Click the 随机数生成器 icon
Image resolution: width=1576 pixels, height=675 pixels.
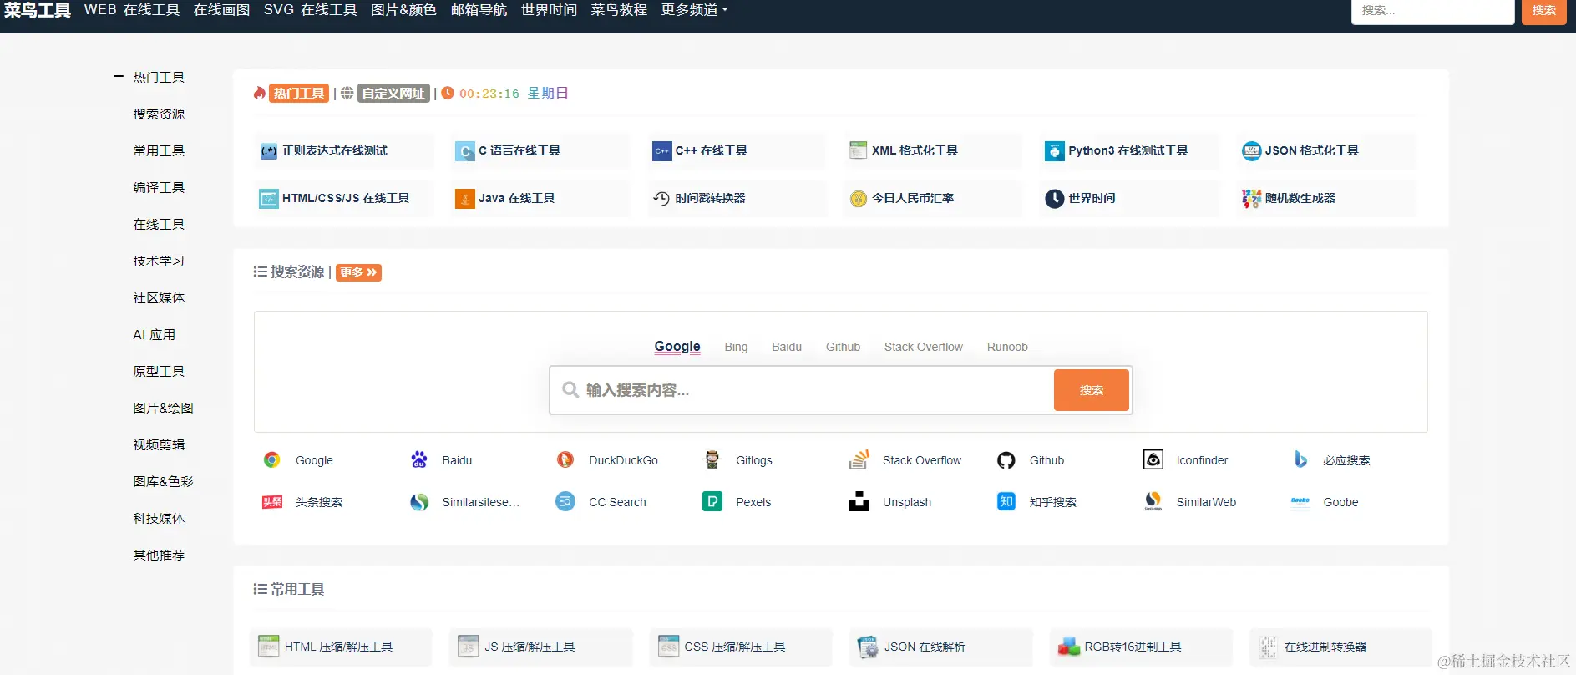[1251, 199]
